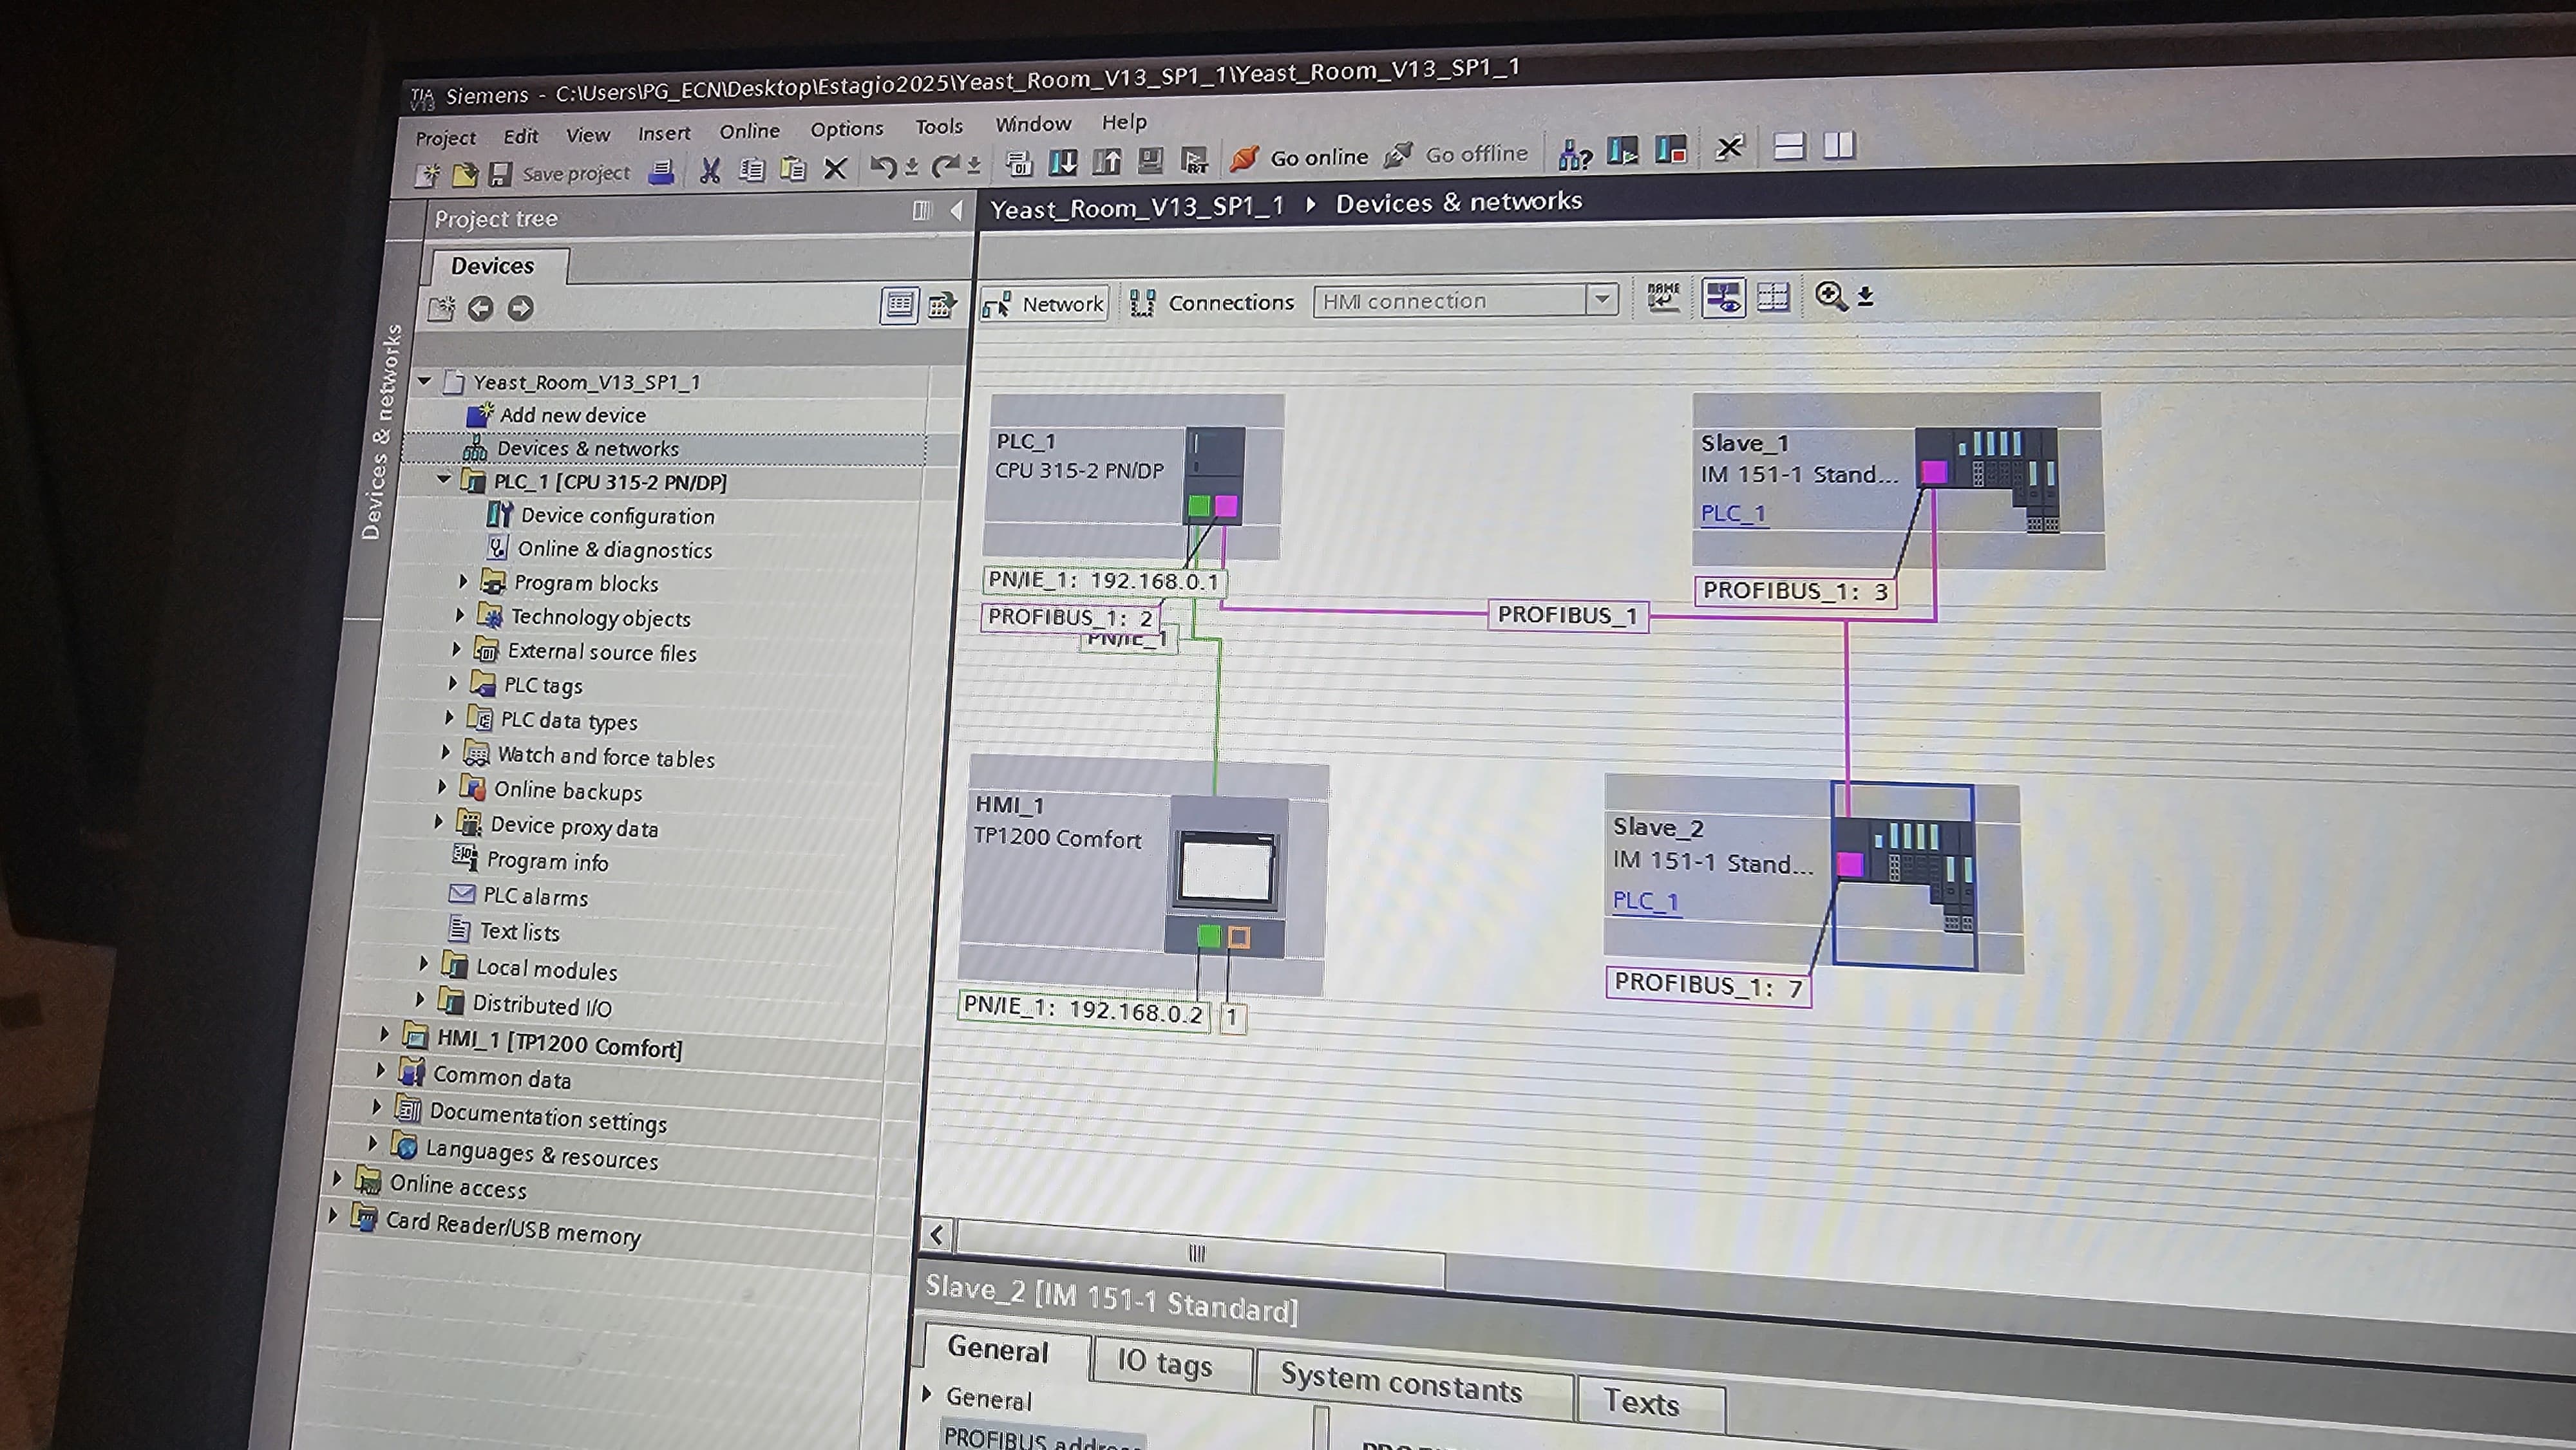Open the HMI connection dropdown
The image size is (2576, 1450).
(1602, 299)
